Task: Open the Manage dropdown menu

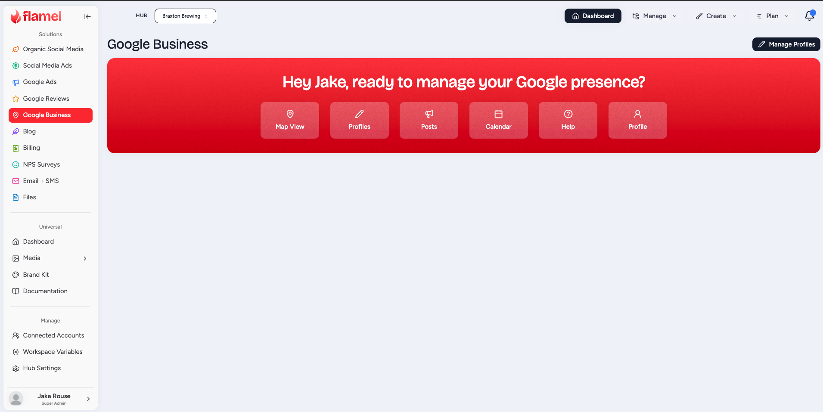Action: [655, 16]
